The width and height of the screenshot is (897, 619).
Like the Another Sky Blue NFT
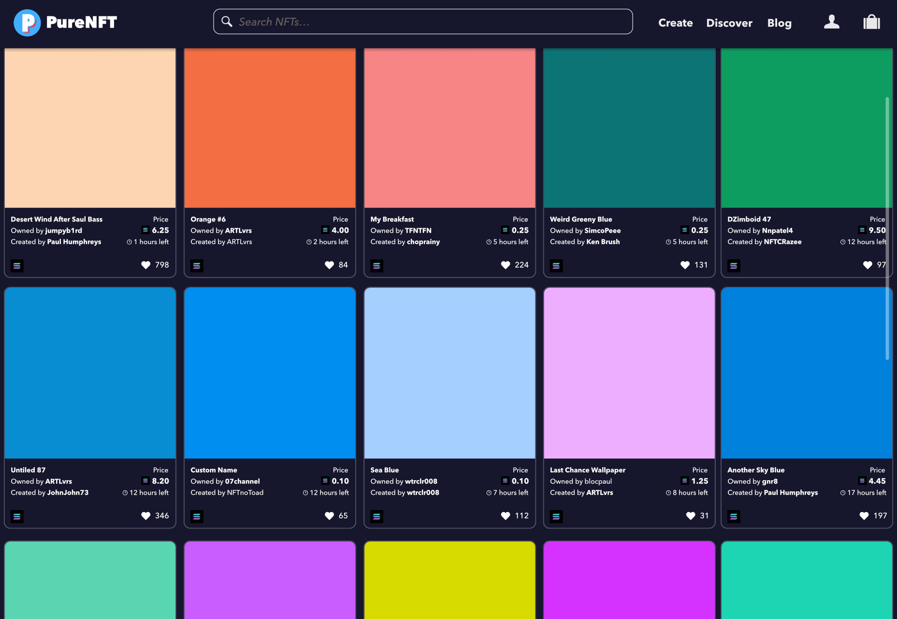pyautogui.click(x=864, y=516)
